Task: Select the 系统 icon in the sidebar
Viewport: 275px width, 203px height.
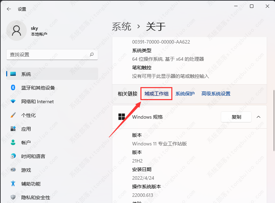Action: tap(12, 73)
